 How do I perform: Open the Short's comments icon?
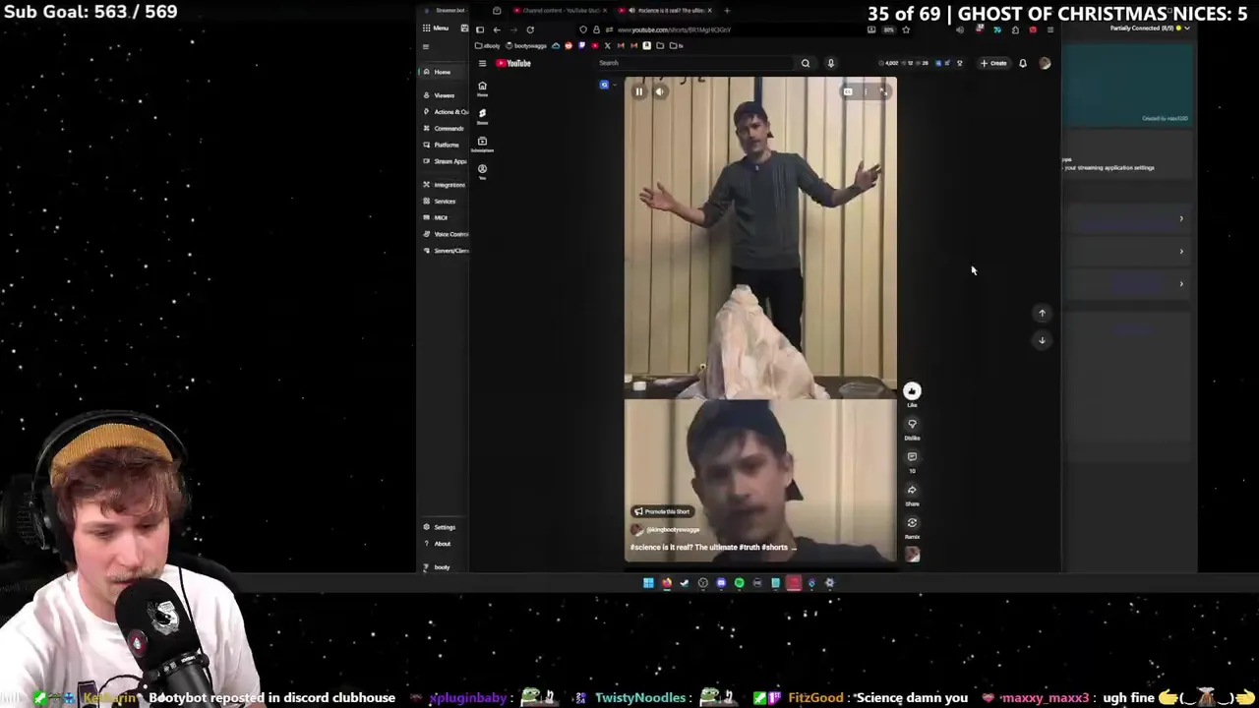(912, 457)
